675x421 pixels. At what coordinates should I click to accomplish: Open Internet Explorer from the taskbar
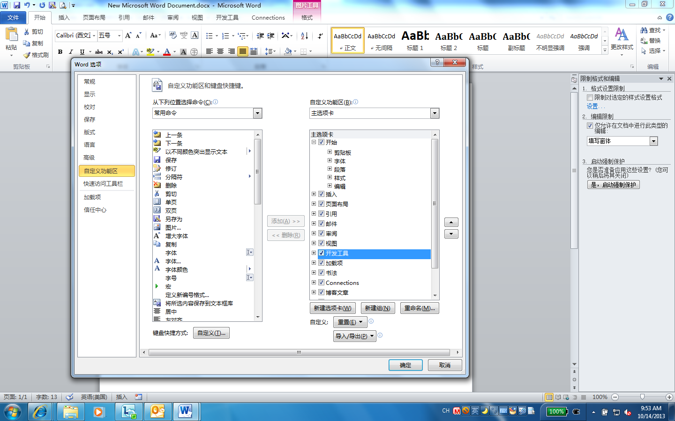point(40,412)
